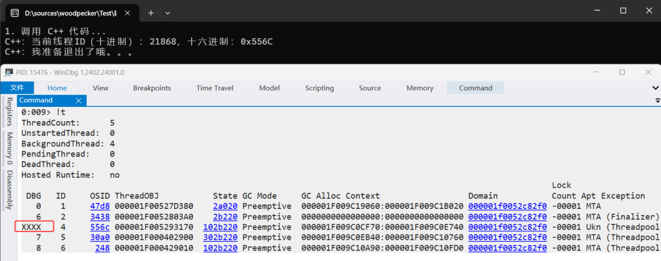Collapse the WinDbg ribbon chevron
The height and width of the screenshot is (261, 661).
[656, 88]
